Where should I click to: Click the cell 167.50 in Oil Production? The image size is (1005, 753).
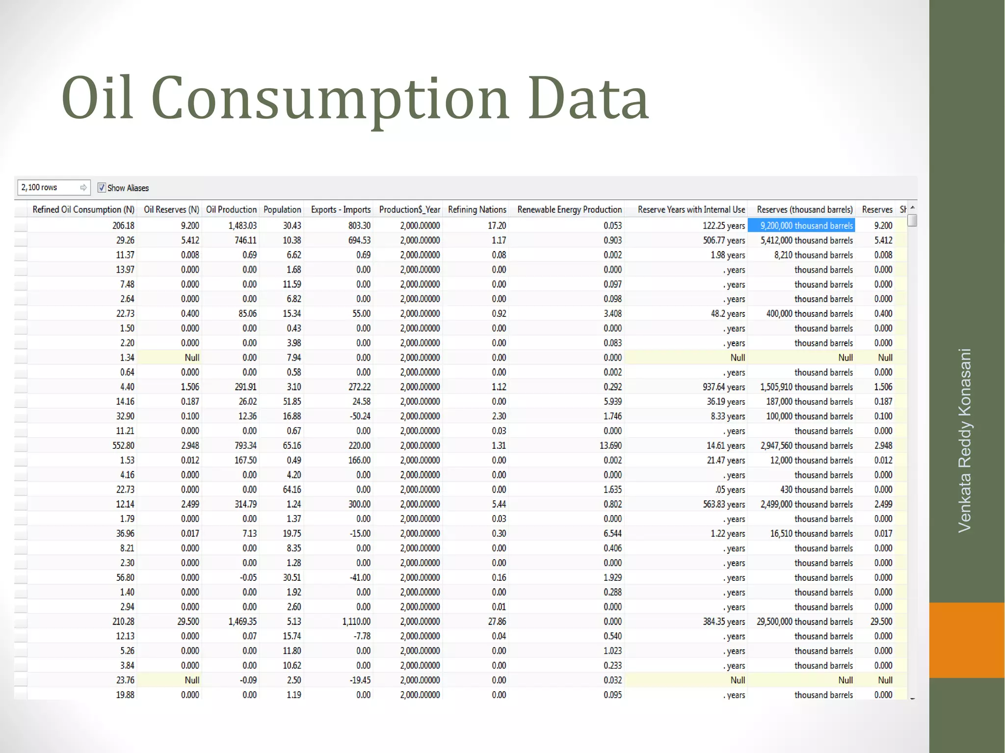pyautogui.click(x=231, y=460)
